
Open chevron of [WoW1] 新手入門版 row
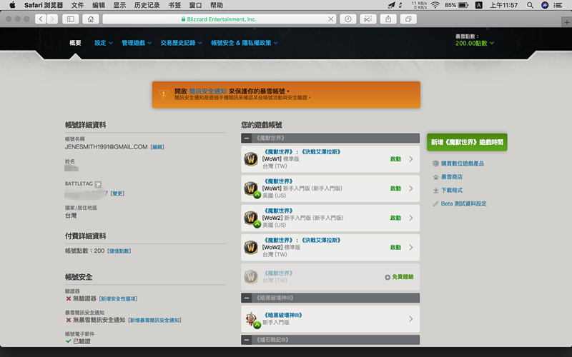pos(410,188)
